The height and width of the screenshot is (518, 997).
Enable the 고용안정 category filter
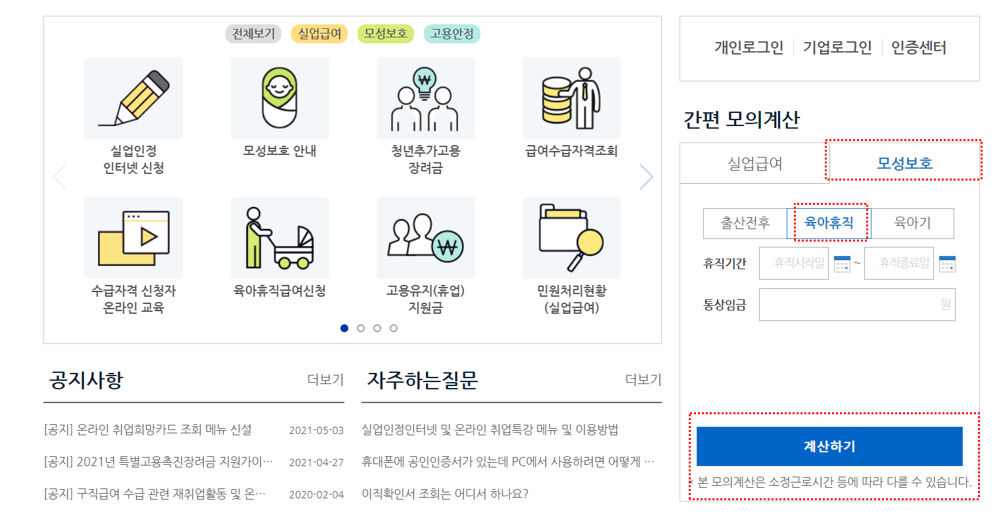[x=450, y=33]
